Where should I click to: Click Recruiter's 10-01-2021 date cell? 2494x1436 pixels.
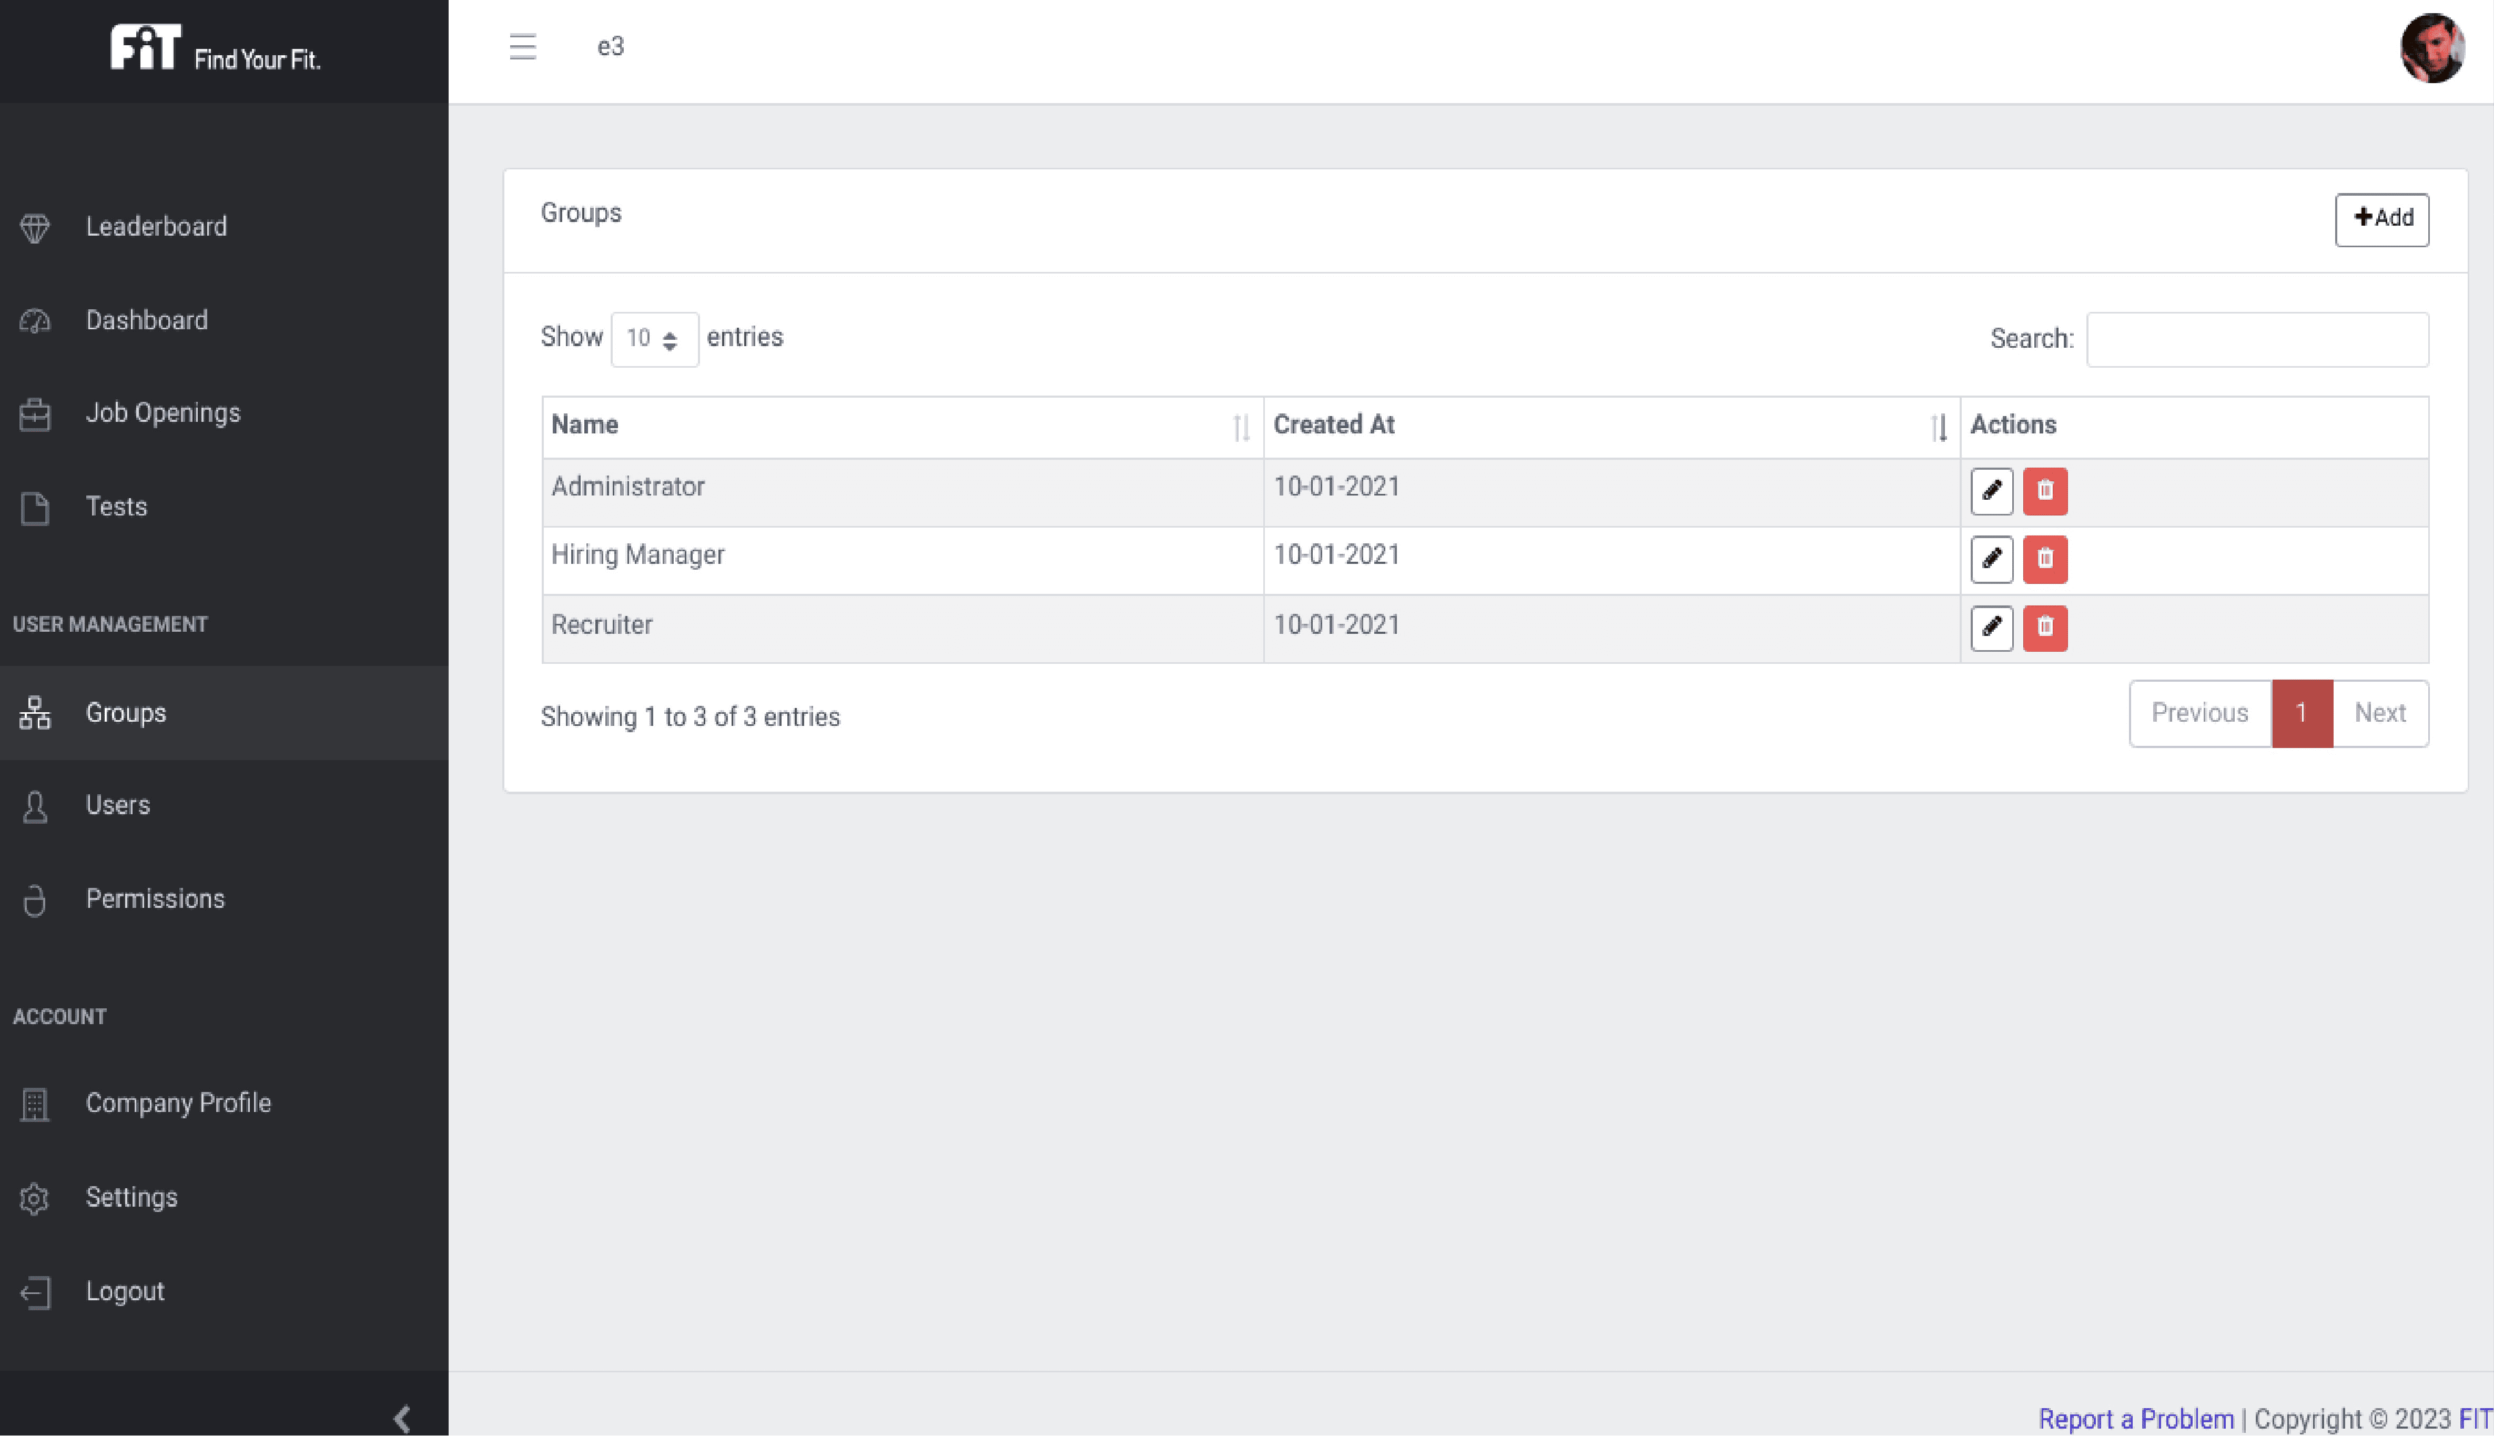pyautogui.click(x=1611, y=629)
